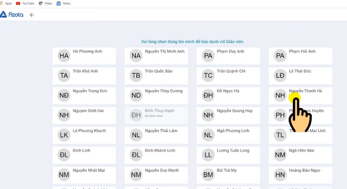Click the disabled Đinh Thuy Hạnh card
347x189 pixels.
coord(156,115)
